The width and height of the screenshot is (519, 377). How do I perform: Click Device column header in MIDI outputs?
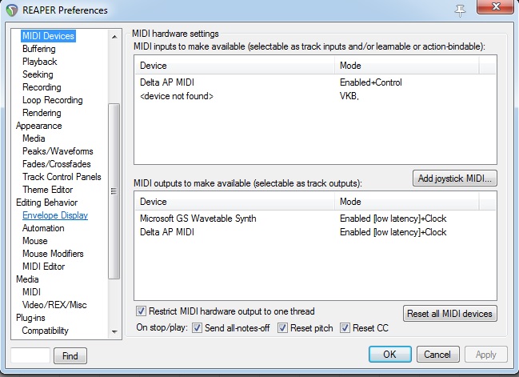point(235,202)
